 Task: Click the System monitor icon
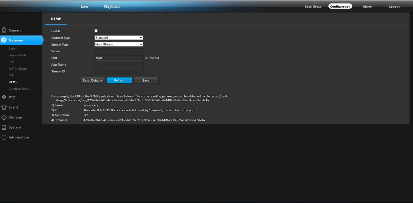[x=4, y=127]
